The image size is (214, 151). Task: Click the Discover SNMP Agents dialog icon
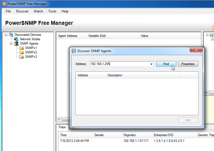[74, 51]
